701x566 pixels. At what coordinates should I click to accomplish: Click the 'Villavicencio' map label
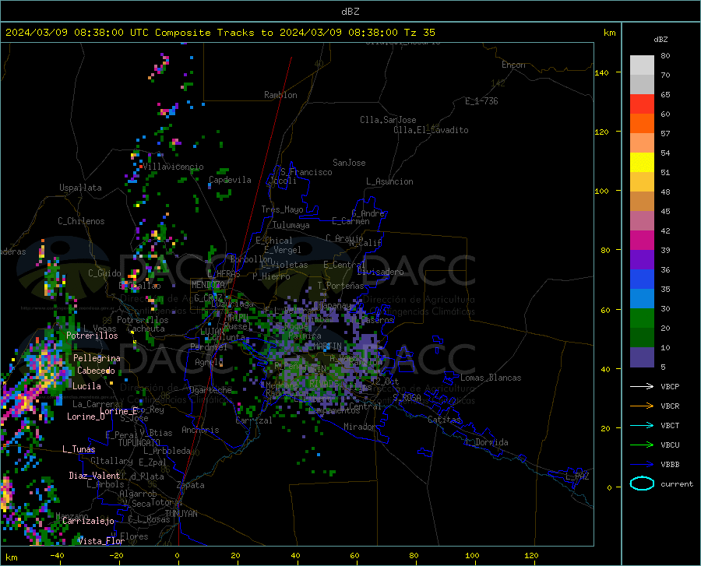(174, 167)
